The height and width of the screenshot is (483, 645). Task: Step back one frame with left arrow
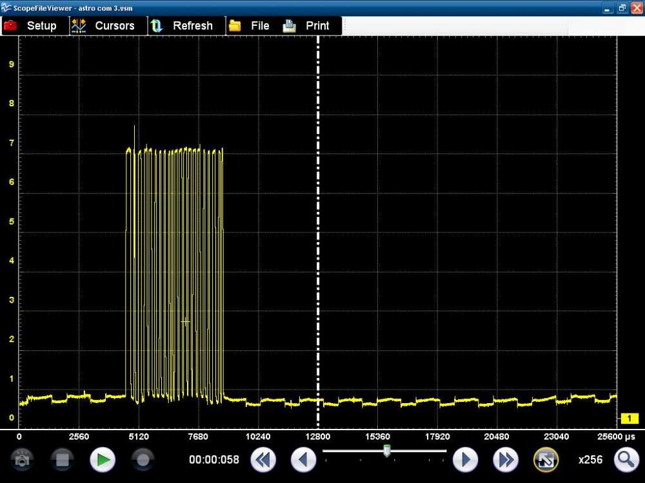(x=303, y=460)
